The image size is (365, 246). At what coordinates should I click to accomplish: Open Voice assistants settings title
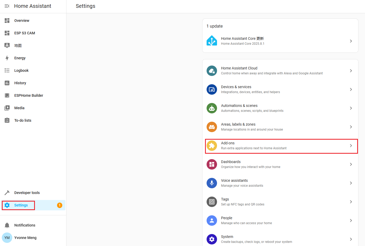point(234,180)
